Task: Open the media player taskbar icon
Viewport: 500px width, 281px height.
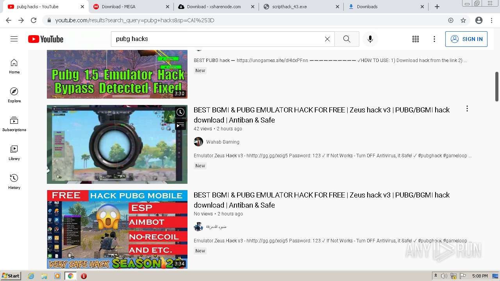Action: [57, 276]
